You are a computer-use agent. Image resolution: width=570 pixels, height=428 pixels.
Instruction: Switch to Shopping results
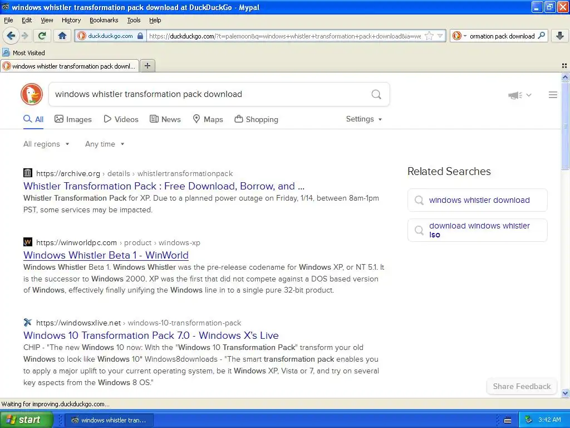(256, 119)
